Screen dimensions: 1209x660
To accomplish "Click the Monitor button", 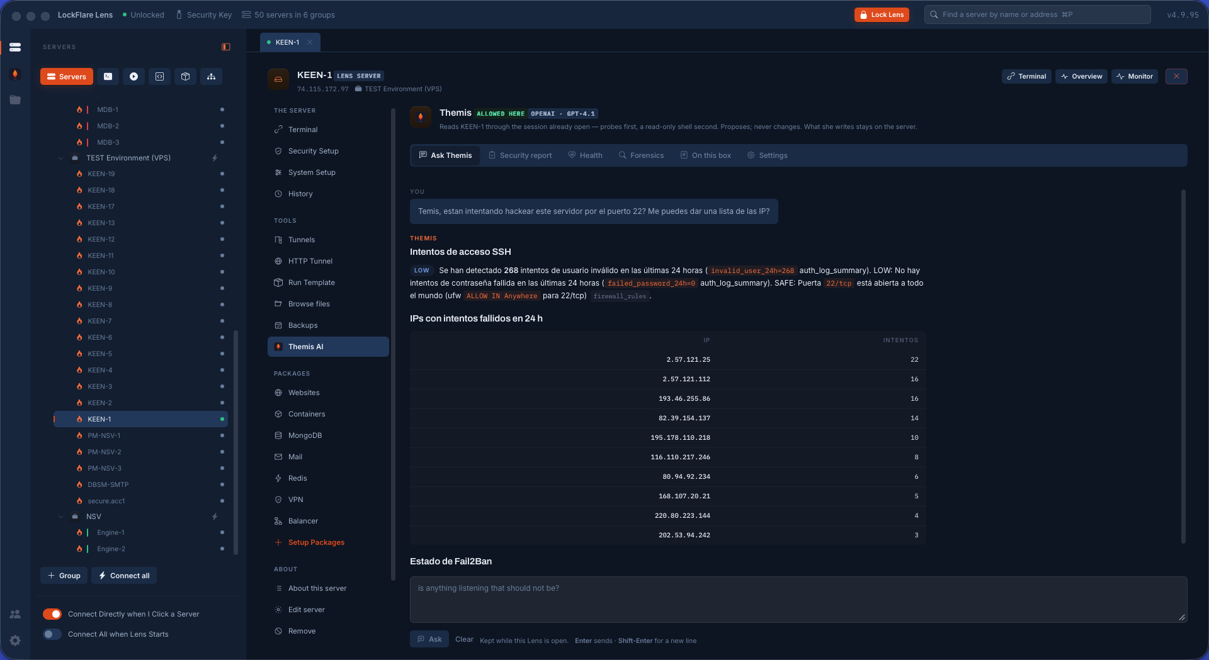I will pos(1135,76).
